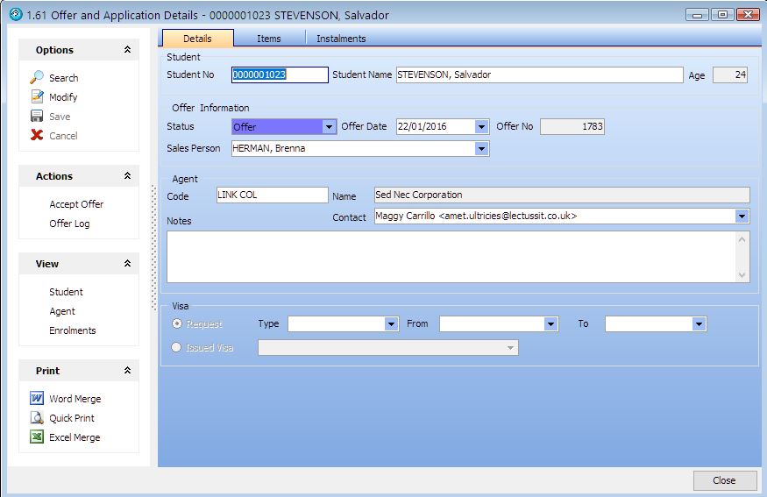The image size is (767, 497).
Task: Click the Excel Merge icon
Action: click(x=37, y=437)
